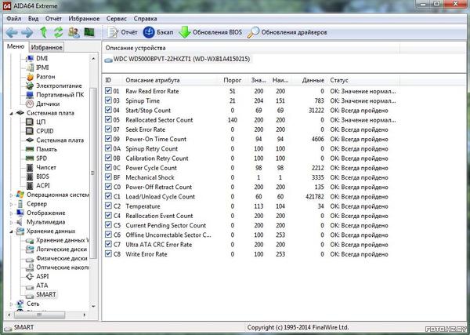Select Память memory item
The width and height of the screenshot is (470, 335).
click(46, 149)
